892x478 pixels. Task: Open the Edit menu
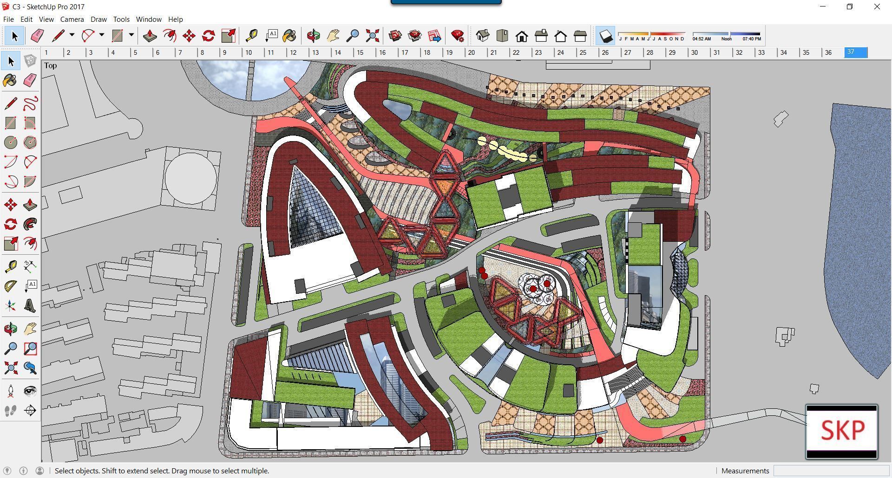[26, 19]
